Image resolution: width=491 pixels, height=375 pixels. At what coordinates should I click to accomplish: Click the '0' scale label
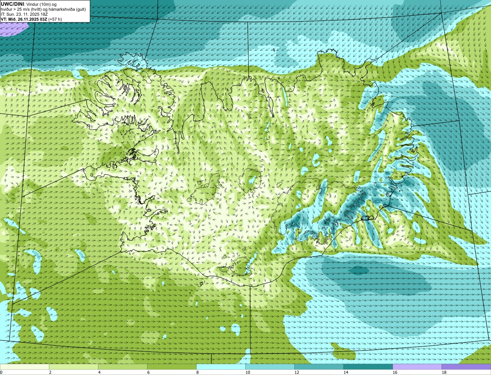1,372
